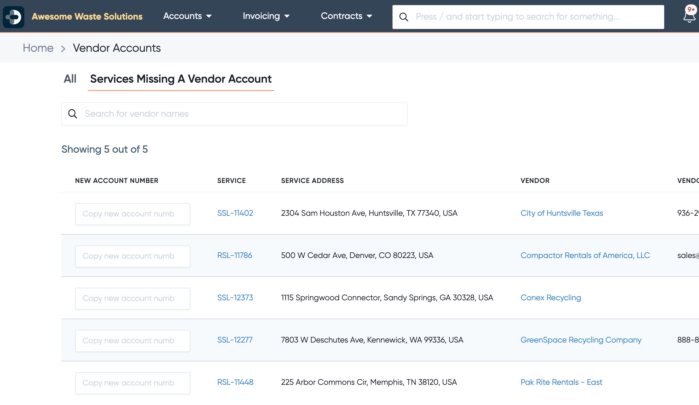Click Awesome Waste Solutions brand name
The image size is (699, 405).
point(87,16)
